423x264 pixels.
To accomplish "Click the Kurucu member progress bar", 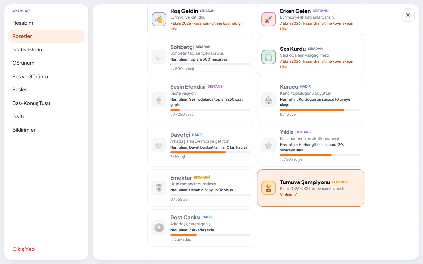I will pos(320,110).
